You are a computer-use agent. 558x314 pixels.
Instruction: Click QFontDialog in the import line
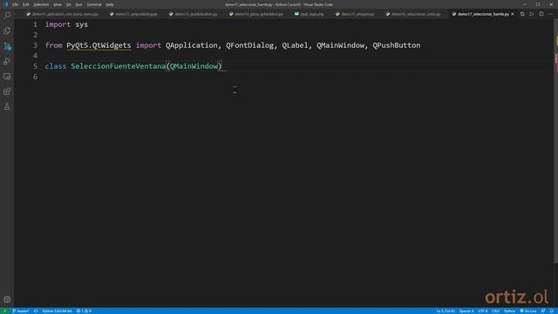tap(250, 45)
